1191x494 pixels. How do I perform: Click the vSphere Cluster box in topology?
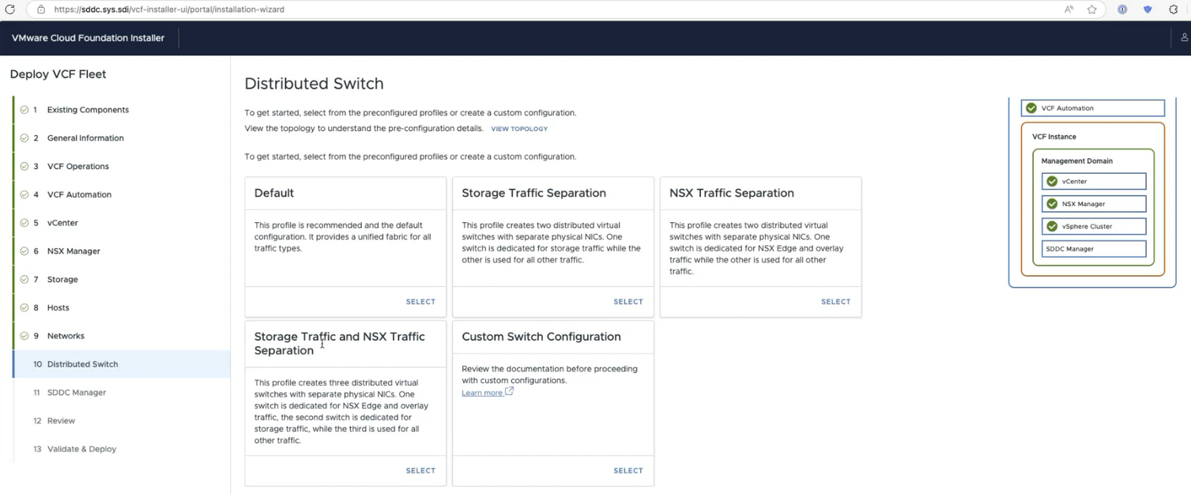tap(1094, 227)
